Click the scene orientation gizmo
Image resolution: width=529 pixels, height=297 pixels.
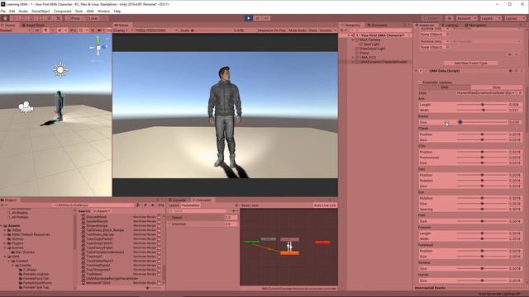pyautogui.click(x=98, y=48)
